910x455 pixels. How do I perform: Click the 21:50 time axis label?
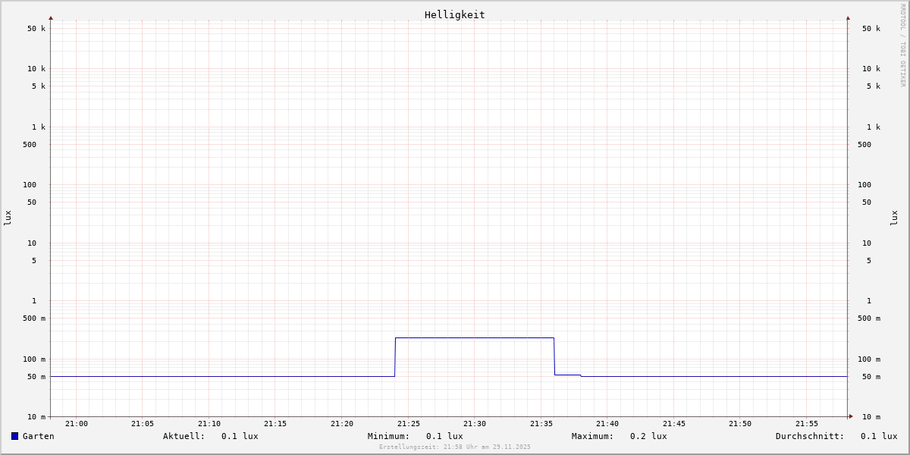[x=740, y=424]
